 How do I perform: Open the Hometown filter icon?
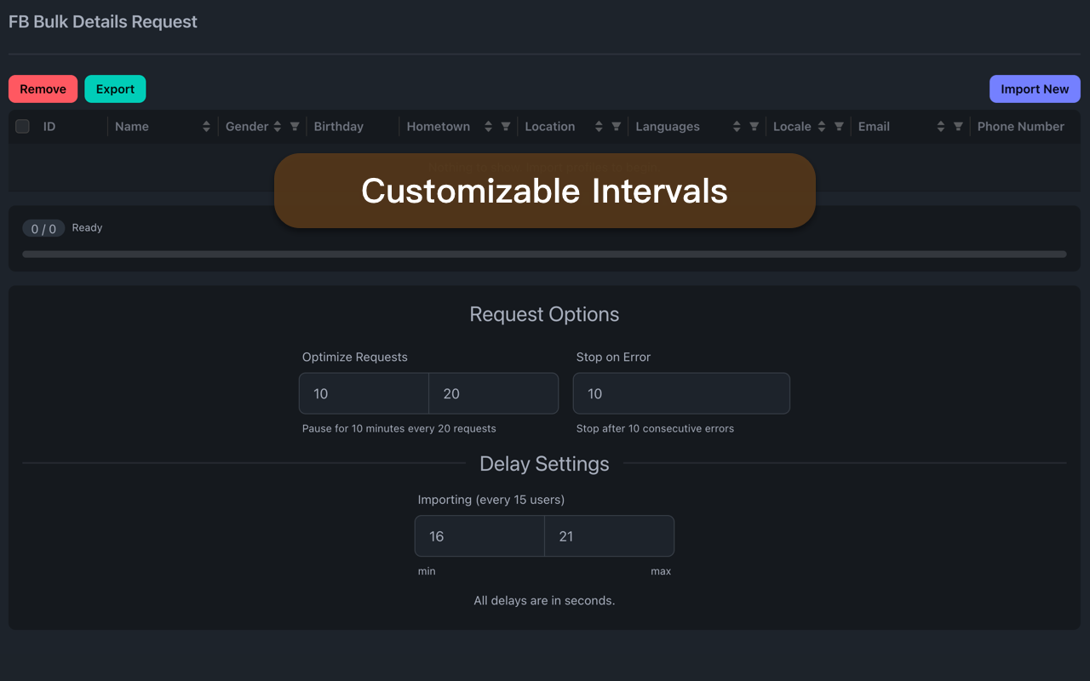coord(506,127)
